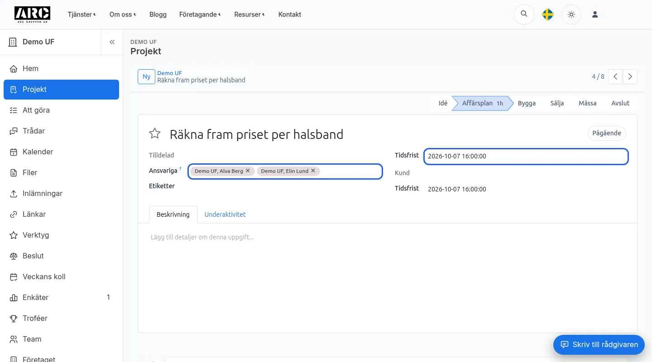The height and width of the screenshot is (362, 652).
Task: Expand the Tjänster menu
Action: coord(81,14)
